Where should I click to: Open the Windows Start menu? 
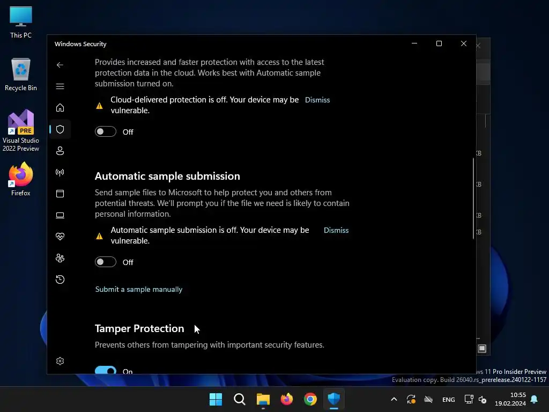coord(216,399)
